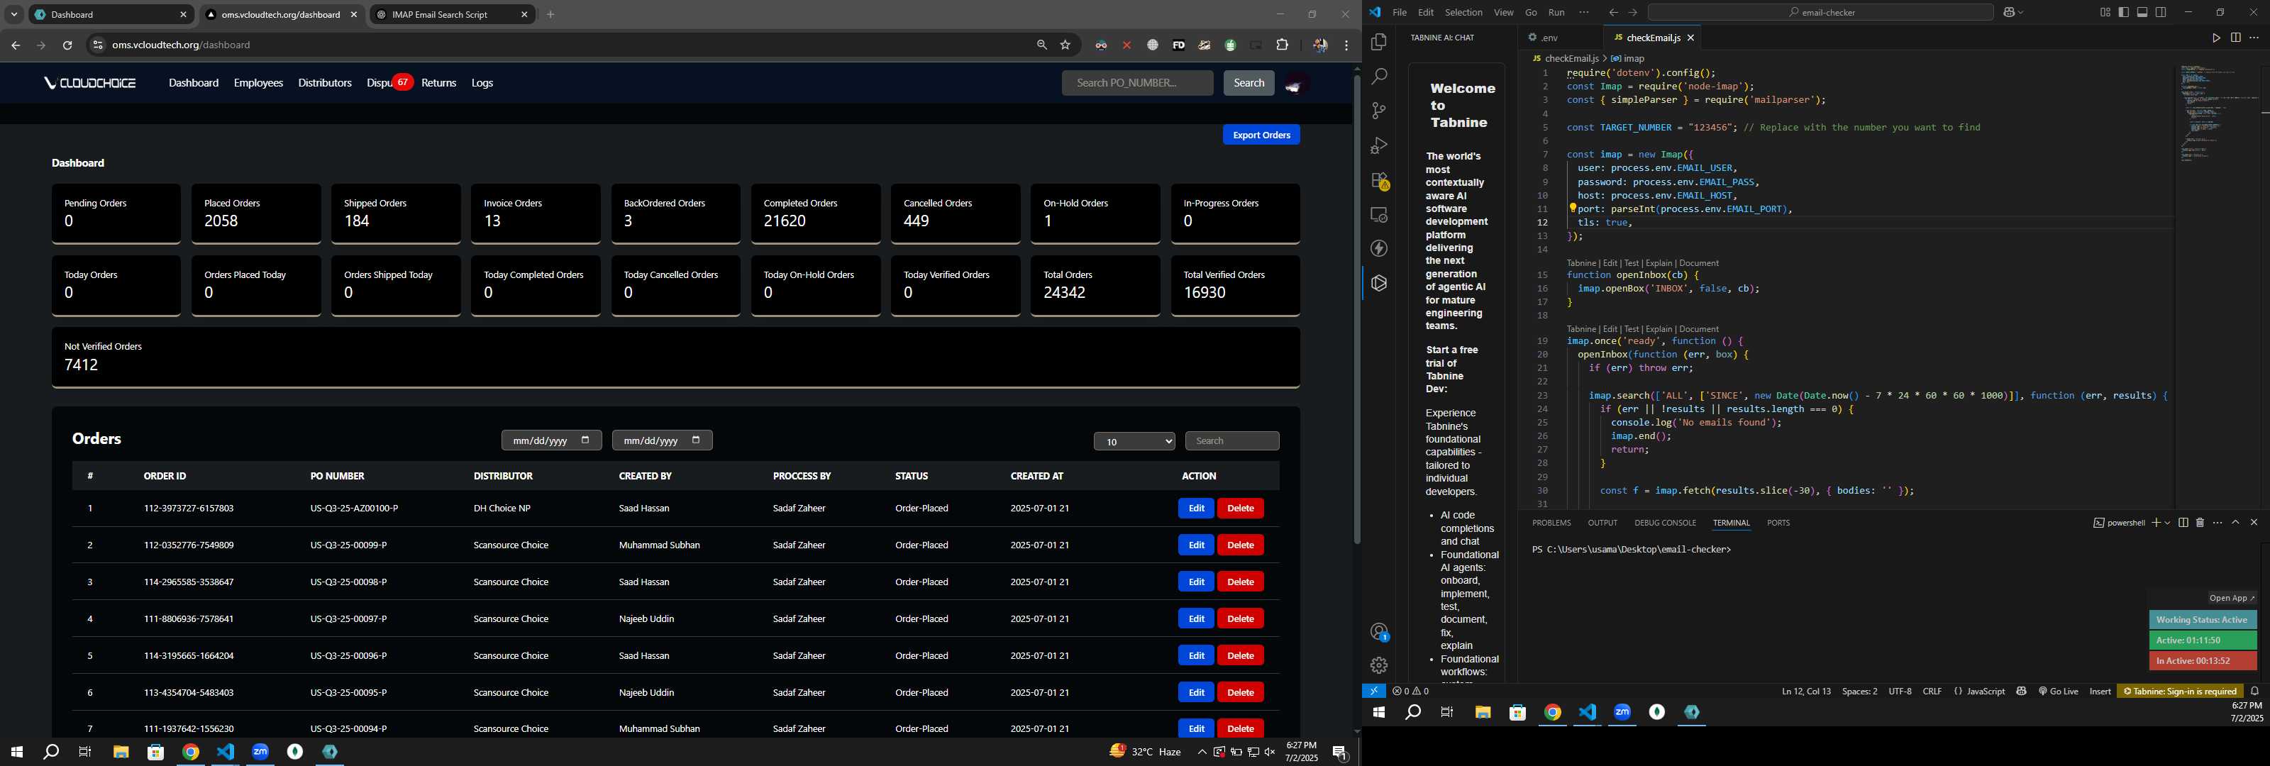Click Go Live in status bar
This screenshot has width=2270, height=766.
(x=2058, y=691)
